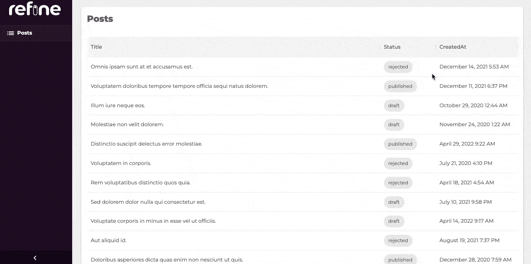Click the refine logo
531x264 pixels.
35,9
